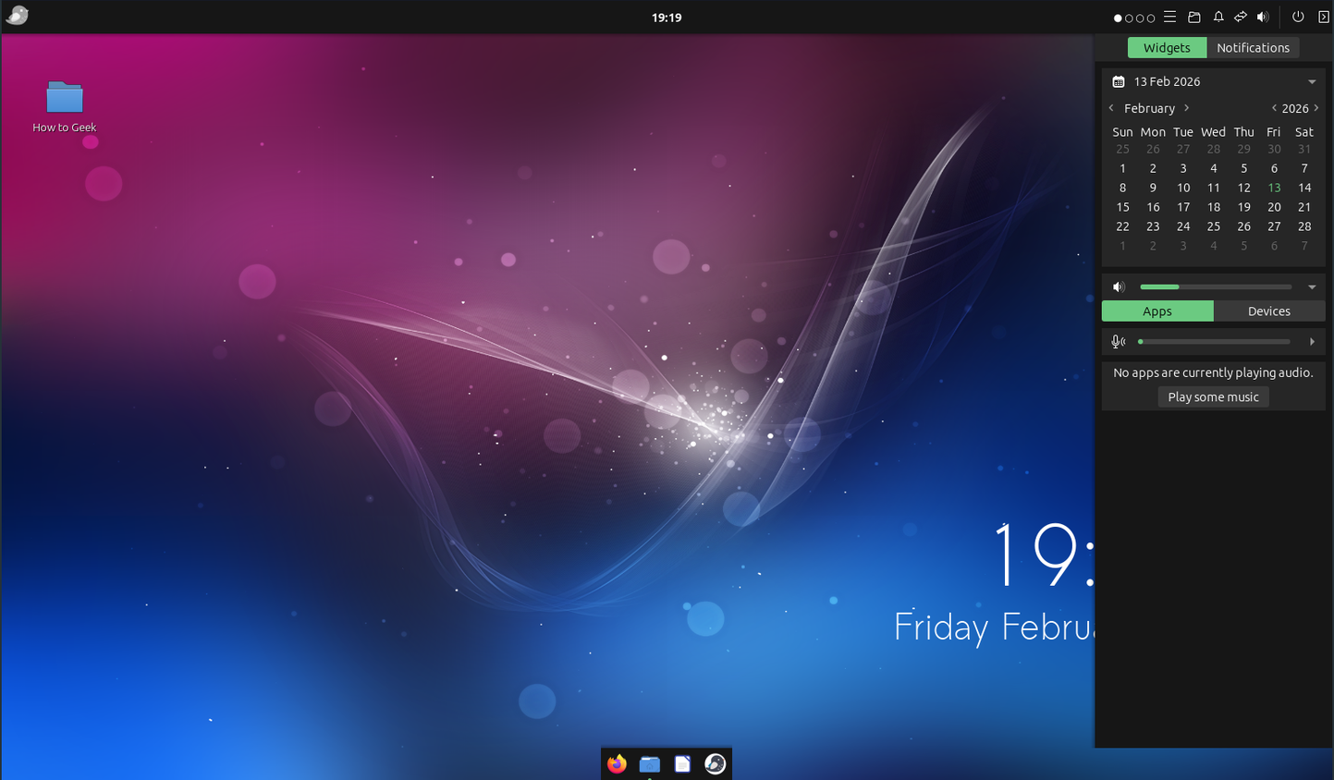Launch LibreOffice Writer from the dock

coord(682,763)
